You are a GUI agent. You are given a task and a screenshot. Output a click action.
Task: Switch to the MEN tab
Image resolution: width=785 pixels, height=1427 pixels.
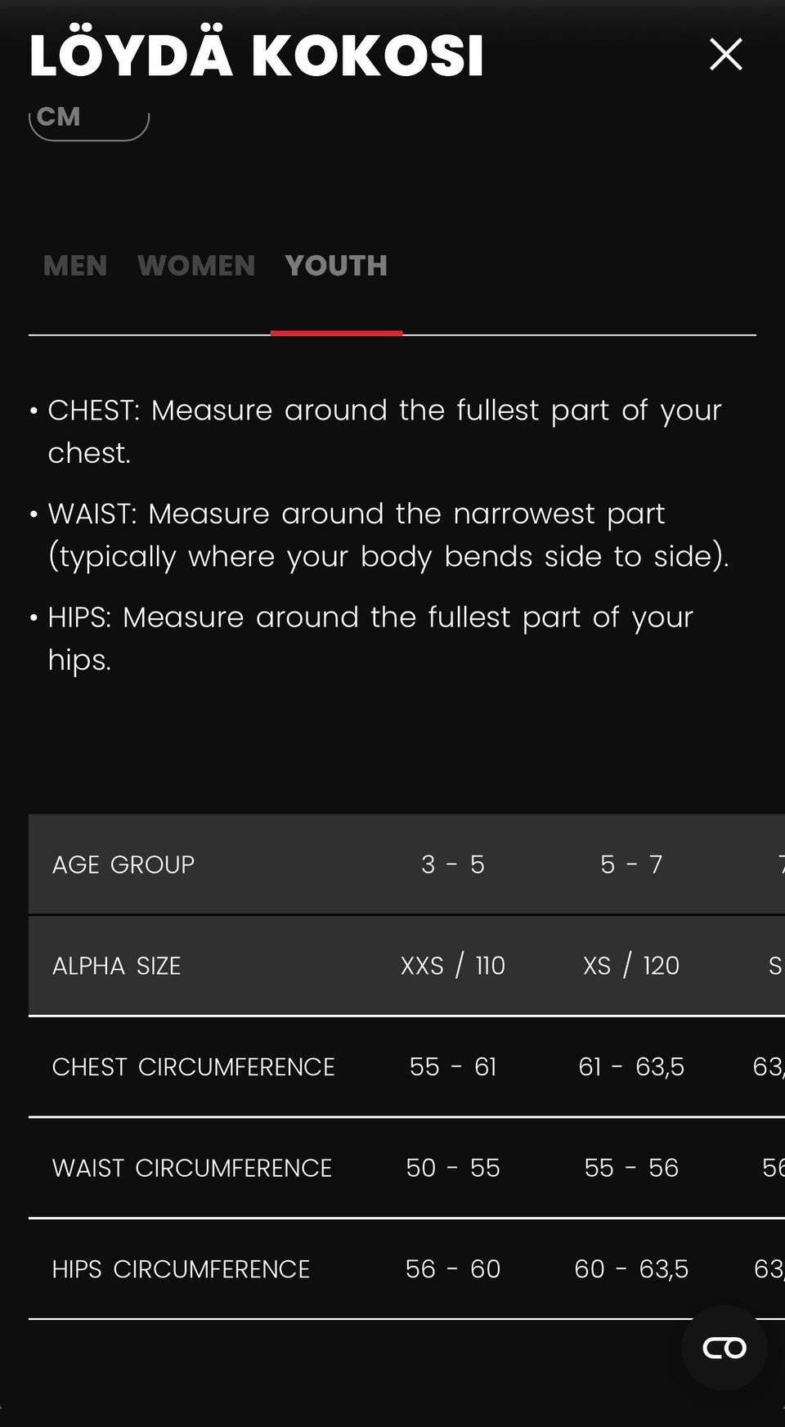(75, 266)
